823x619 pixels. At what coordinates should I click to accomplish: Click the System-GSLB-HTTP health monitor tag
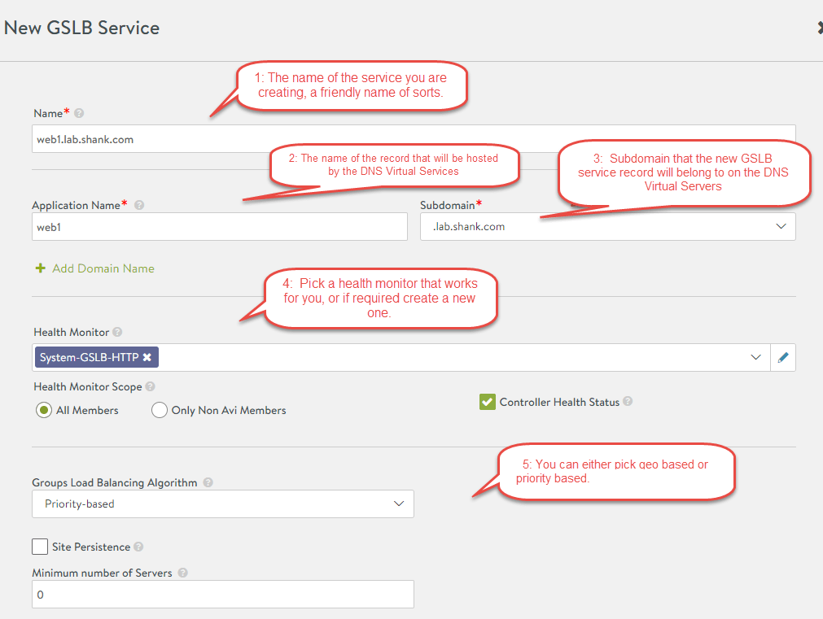click(x=97, y=357)
